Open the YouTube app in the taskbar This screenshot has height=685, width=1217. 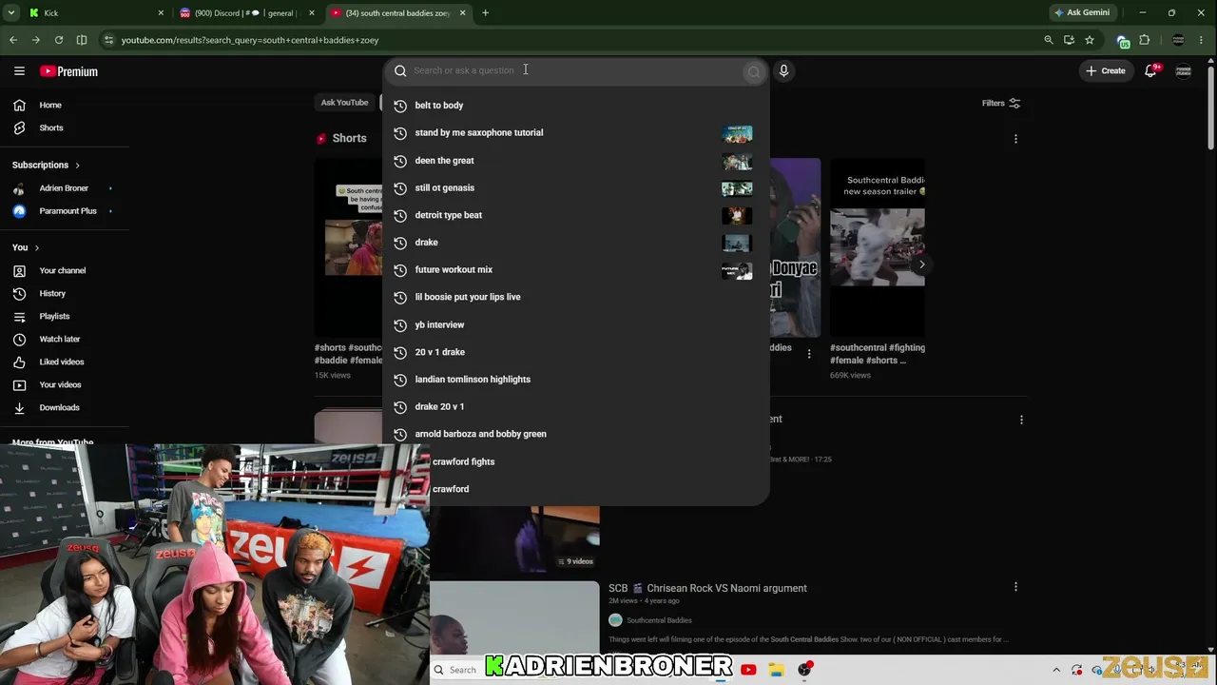(x=748, y=670)
